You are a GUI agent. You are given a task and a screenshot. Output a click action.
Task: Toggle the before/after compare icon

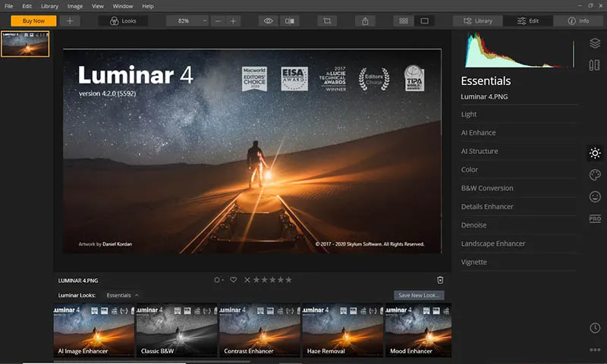(289, 21)
